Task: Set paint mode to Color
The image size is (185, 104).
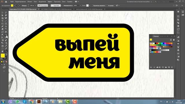Action: [x=2, y=62]
